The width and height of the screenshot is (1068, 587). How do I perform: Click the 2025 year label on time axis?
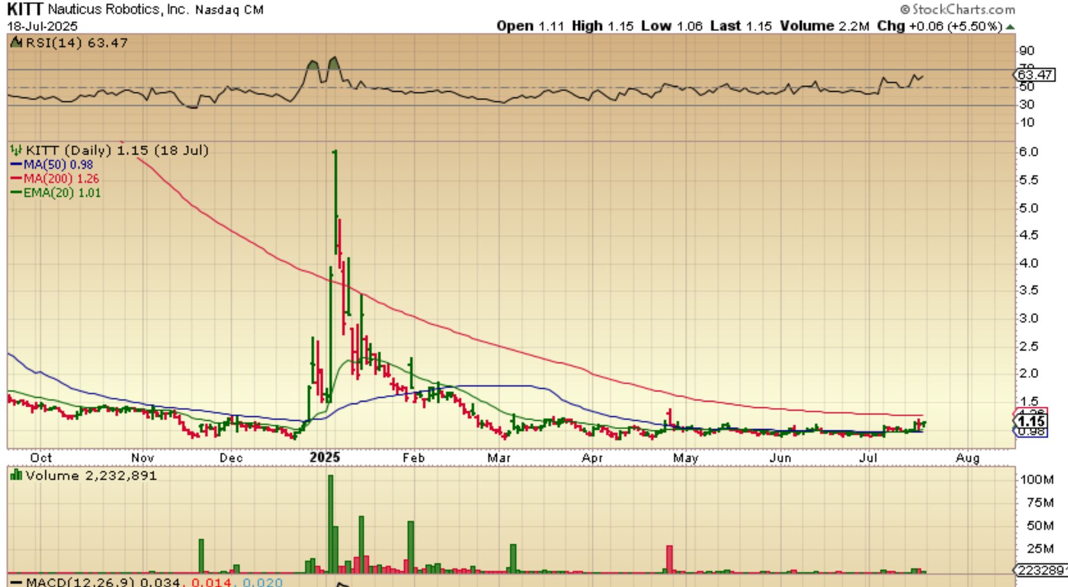pos(325,457)
